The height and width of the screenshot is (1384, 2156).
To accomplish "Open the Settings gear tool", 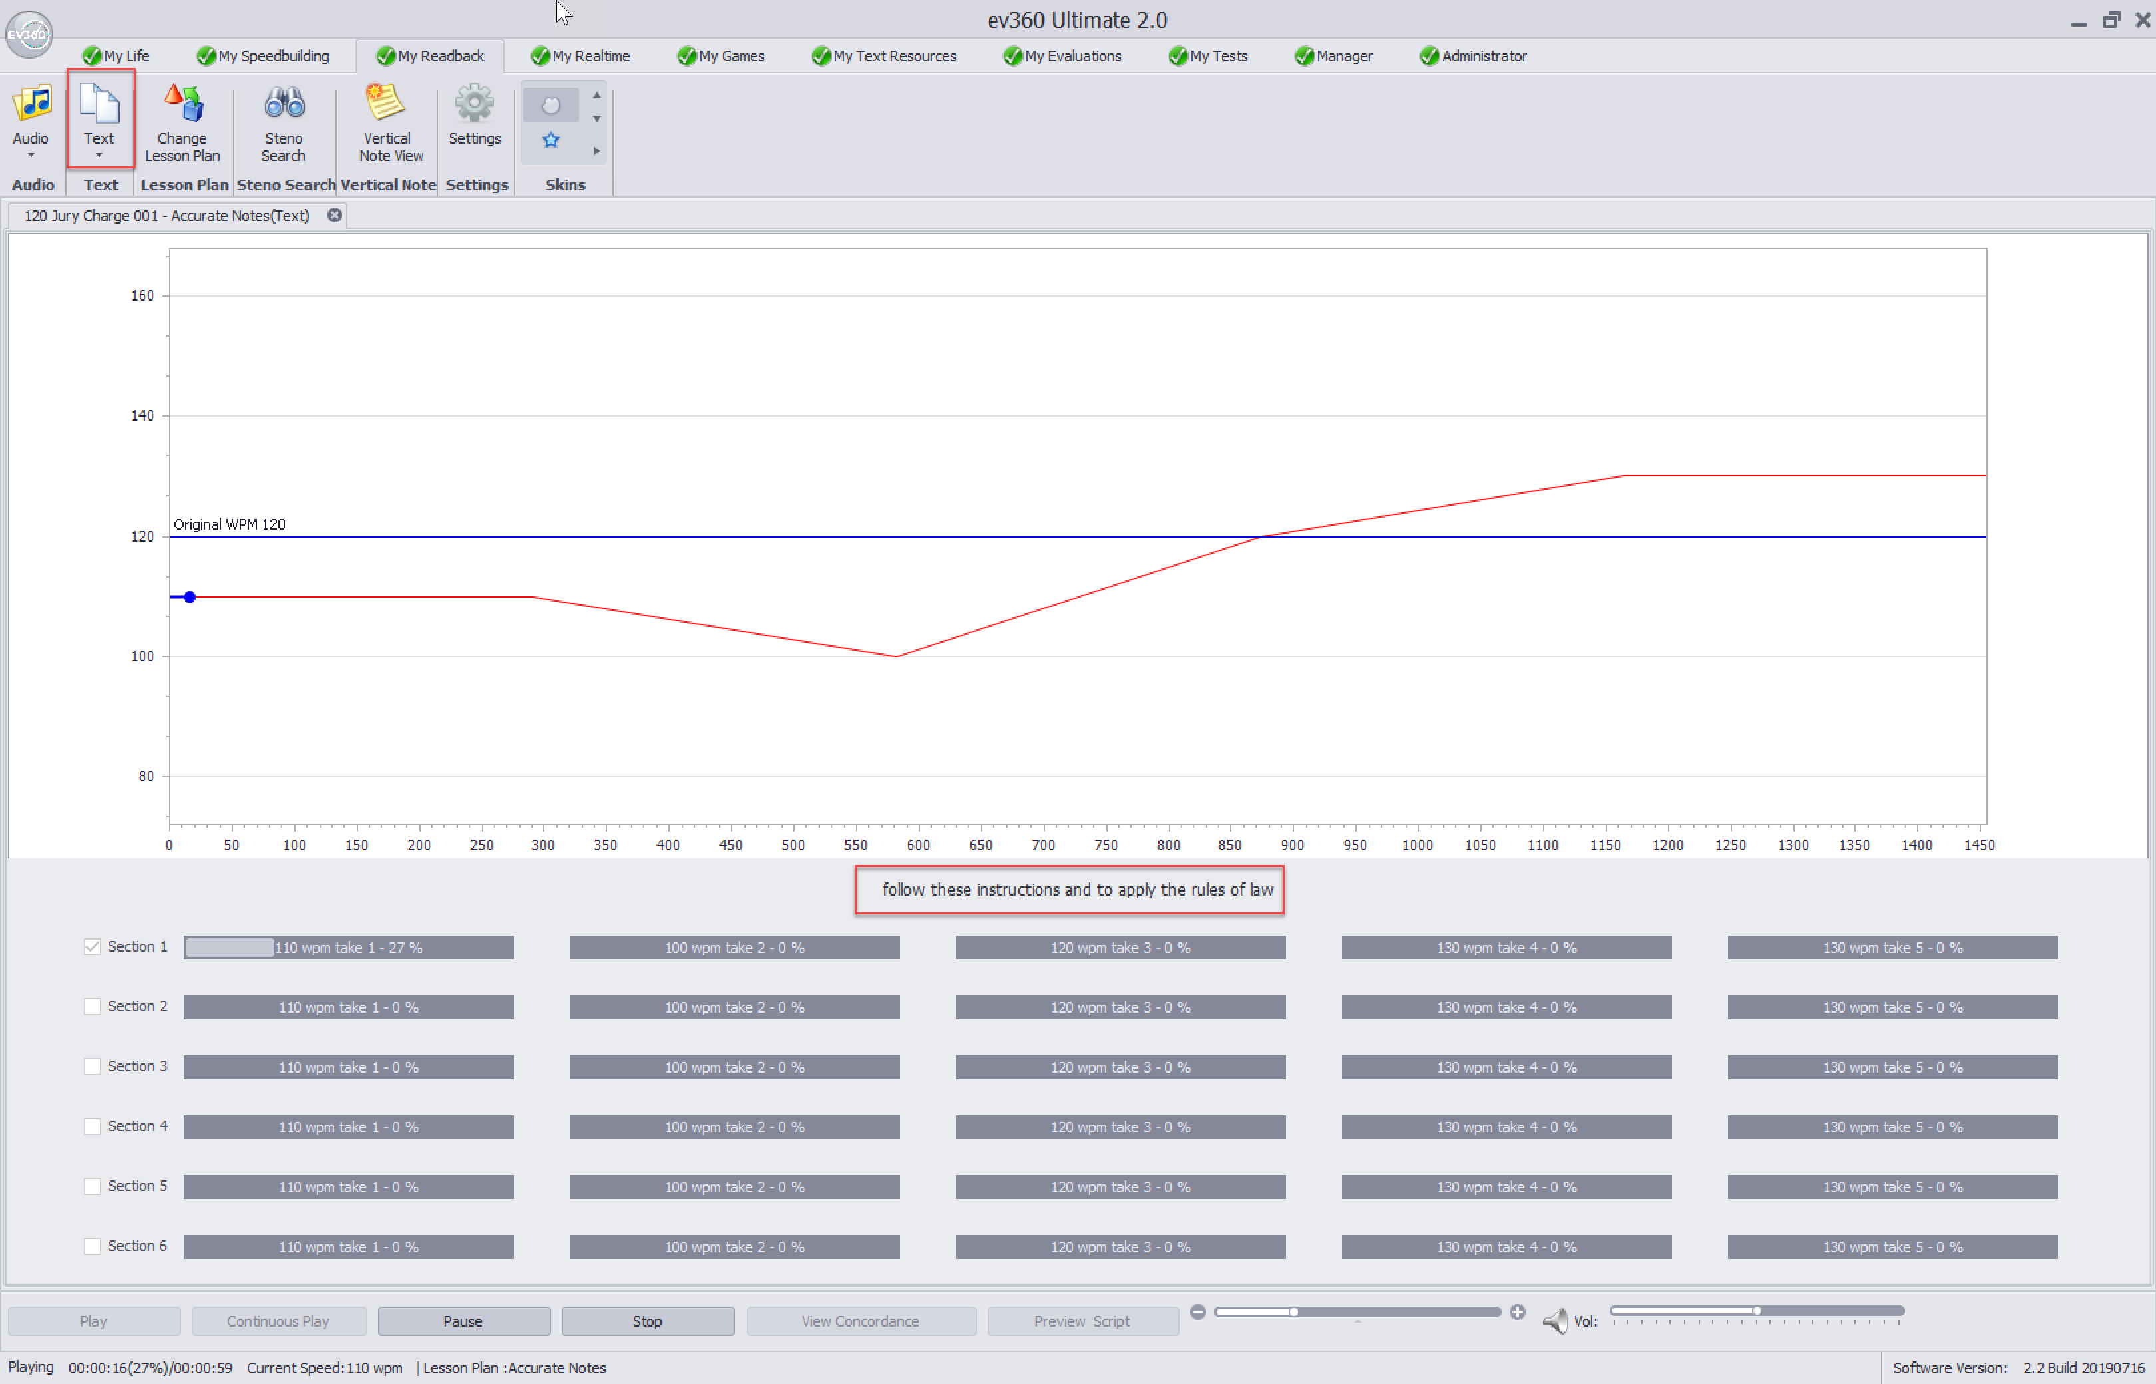I will (x=475, y=114).
